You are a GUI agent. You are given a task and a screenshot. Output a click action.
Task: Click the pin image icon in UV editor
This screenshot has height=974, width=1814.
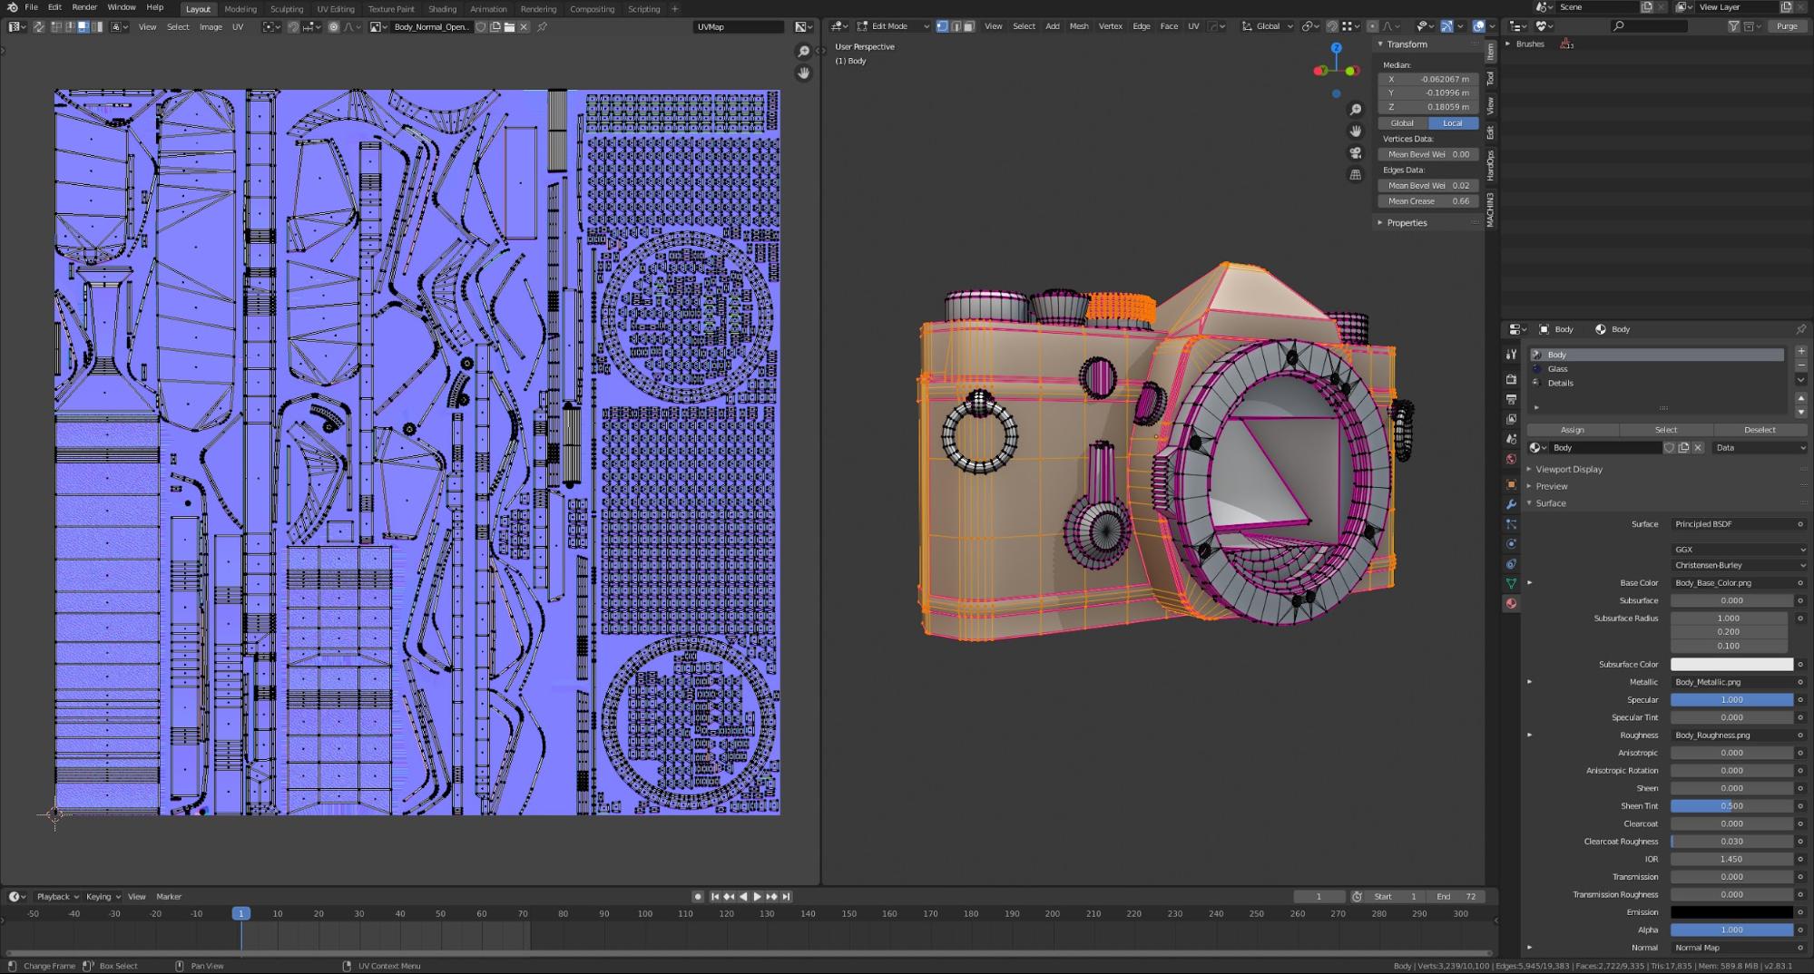point(542,27)
